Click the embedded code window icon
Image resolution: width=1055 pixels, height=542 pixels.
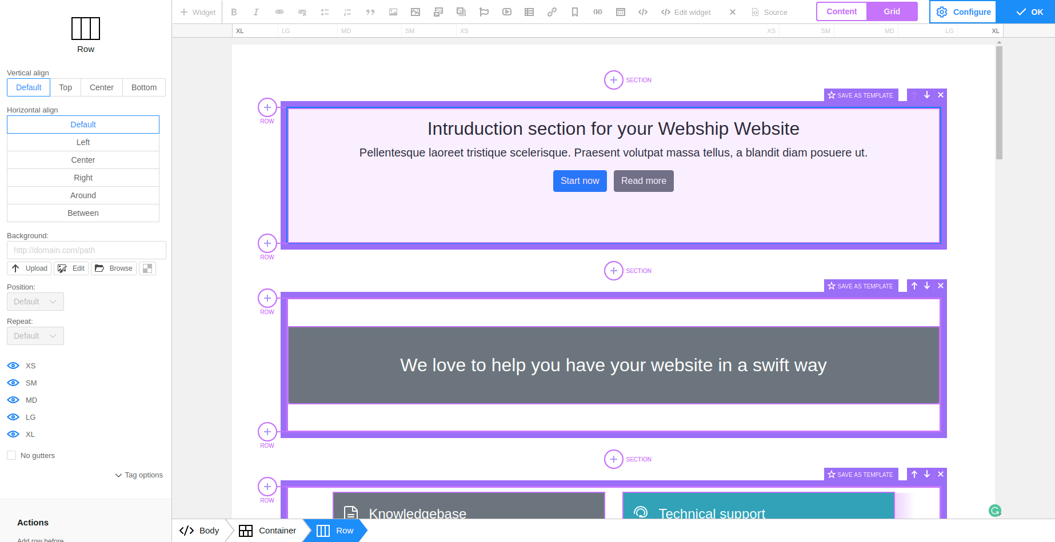pyautogui.click(x=621, y=12)
